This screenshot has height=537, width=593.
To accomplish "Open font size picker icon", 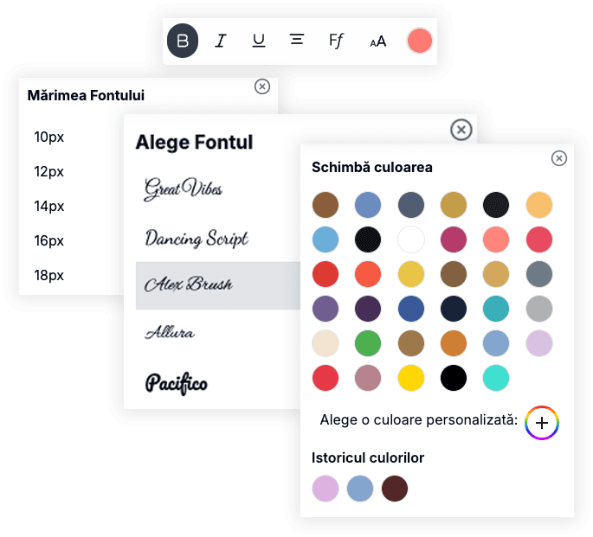I will pyautogui.click(x=377, y=41).
